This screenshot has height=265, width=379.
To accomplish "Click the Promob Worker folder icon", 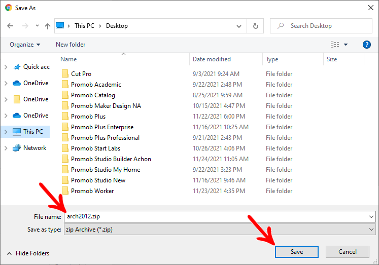I will pyautogui.click(x=65, y=191).
